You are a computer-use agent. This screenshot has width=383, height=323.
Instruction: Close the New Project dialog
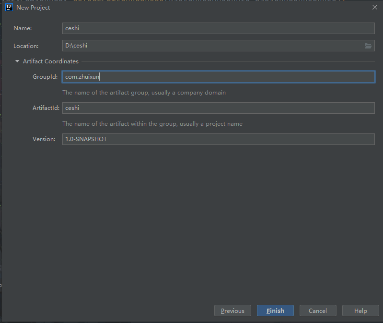click(x=374, y=7)
